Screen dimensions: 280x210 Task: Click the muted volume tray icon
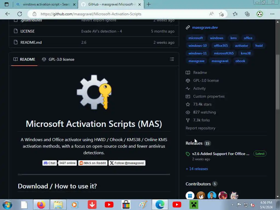click(x=252, y=205)
